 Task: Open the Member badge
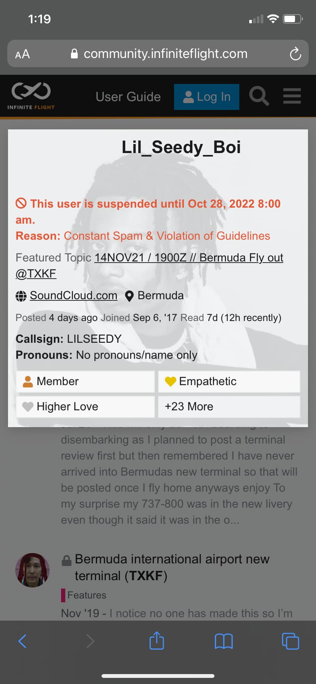pyautogui.click(x=85, y=381)
